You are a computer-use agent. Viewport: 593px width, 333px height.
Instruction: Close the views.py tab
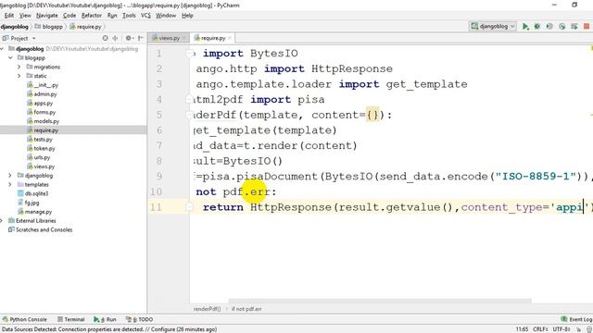click(184, 38)
